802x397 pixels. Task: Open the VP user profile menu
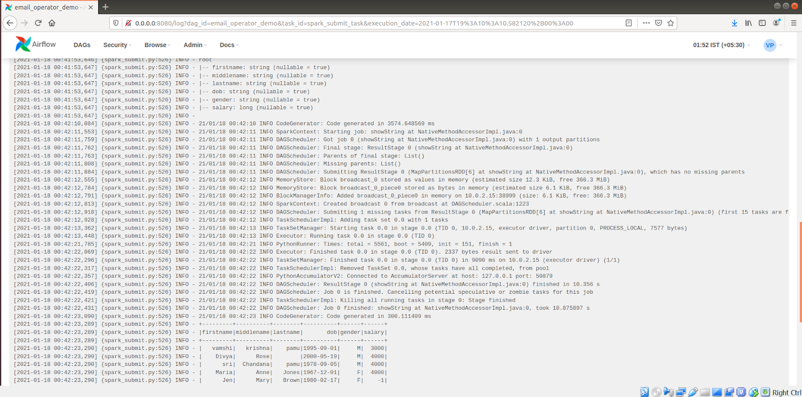click(x=773, y=45)
